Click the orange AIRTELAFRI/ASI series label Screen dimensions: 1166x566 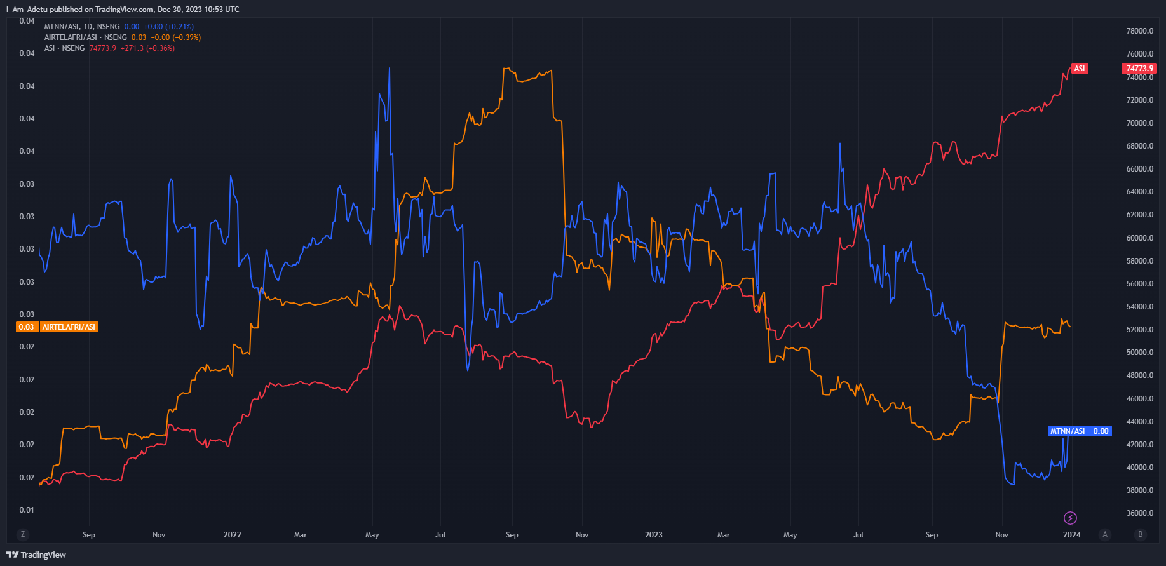(69, 327)
